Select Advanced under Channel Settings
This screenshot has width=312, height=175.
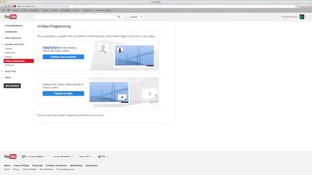[x=9, y=65]
